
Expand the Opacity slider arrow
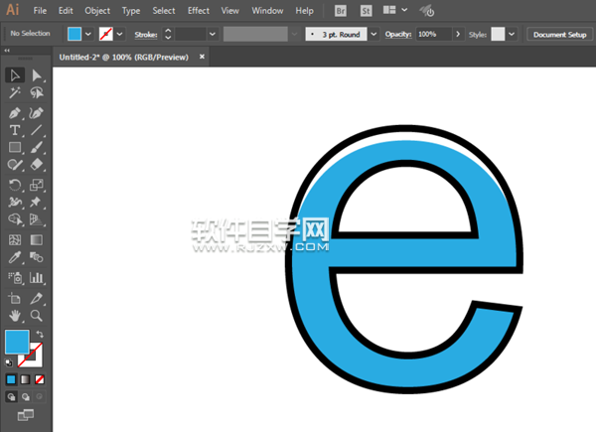pyautogui.click(x=458, y=34)
